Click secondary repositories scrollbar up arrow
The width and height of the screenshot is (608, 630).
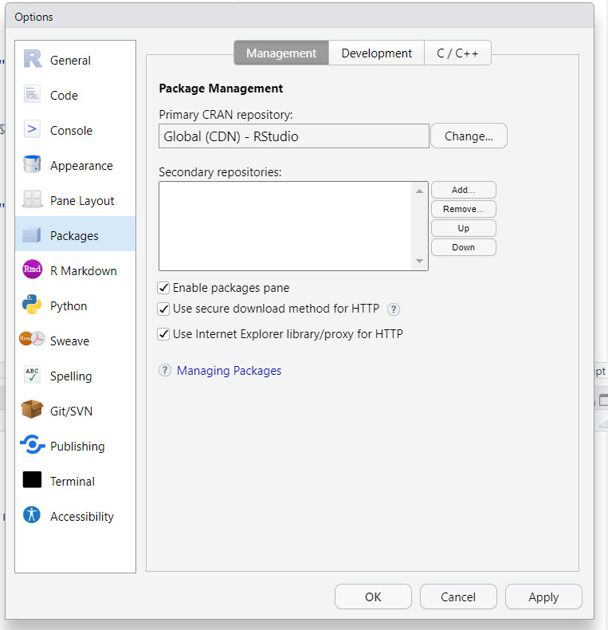(x=419, y=191)
